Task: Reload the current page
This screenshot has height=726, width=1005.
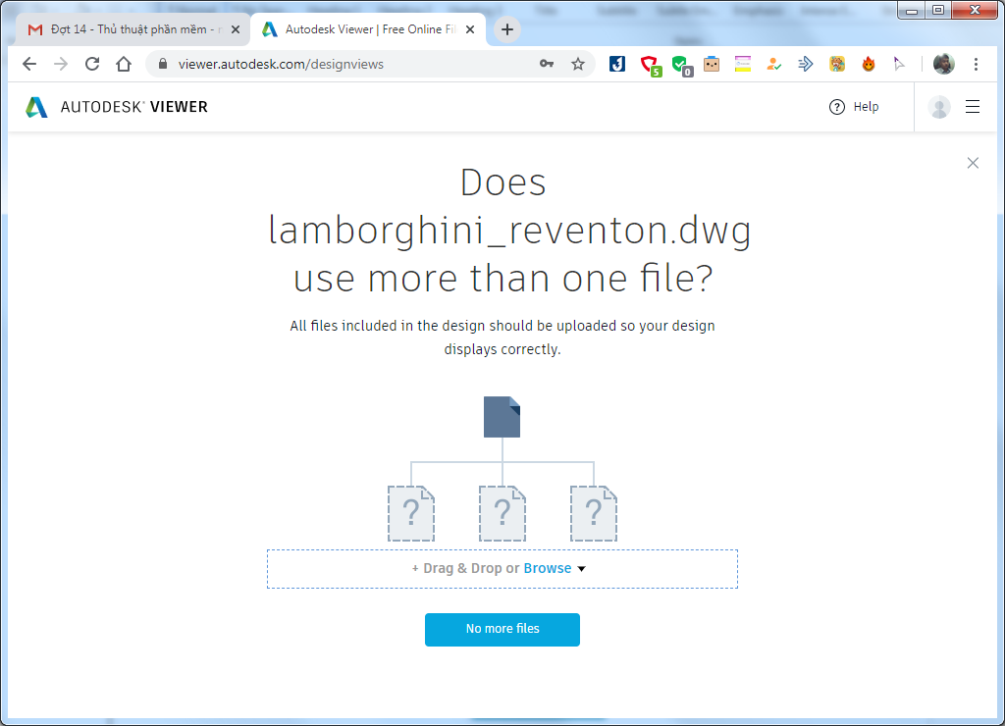Action: 92,64
